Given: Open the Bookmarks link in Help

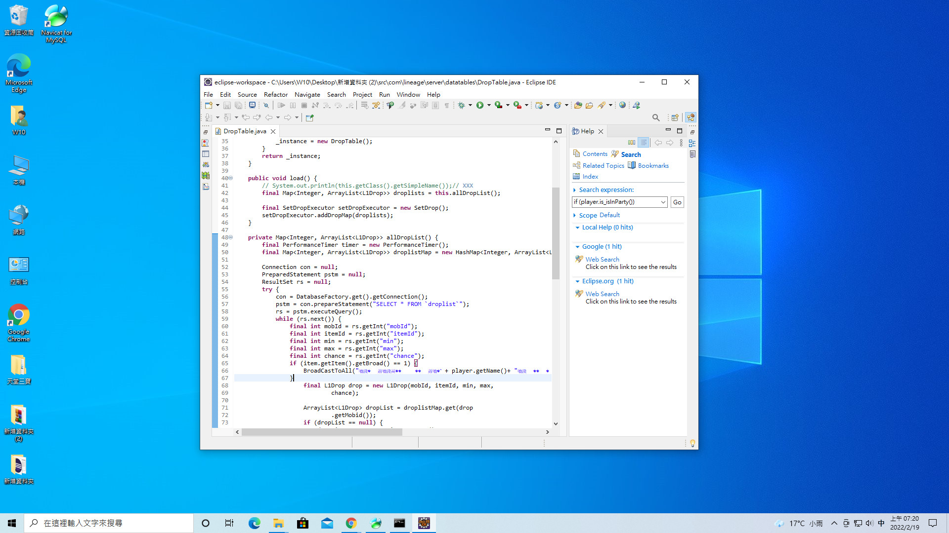Looking at the screenshot, I should pyautogui.click(x=653, y=166).
